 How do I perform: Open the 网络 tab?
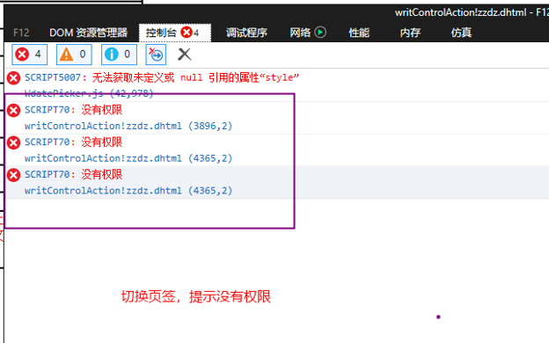300,33
